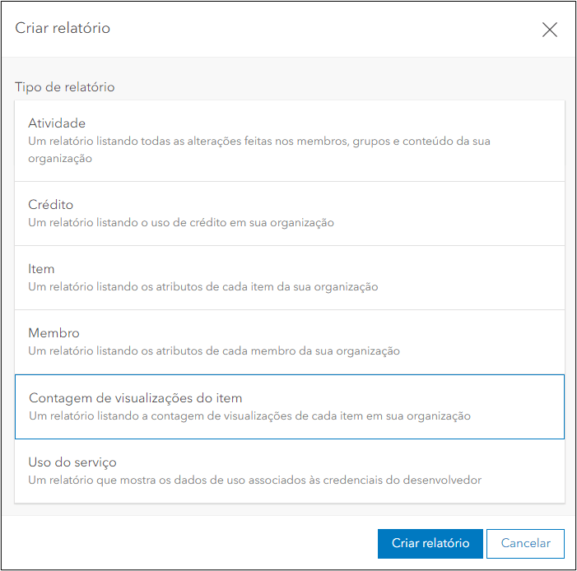Select the Atividade report type
This screenshot has height=571, width=577.
pyautogui.click(x=57, y=123)
